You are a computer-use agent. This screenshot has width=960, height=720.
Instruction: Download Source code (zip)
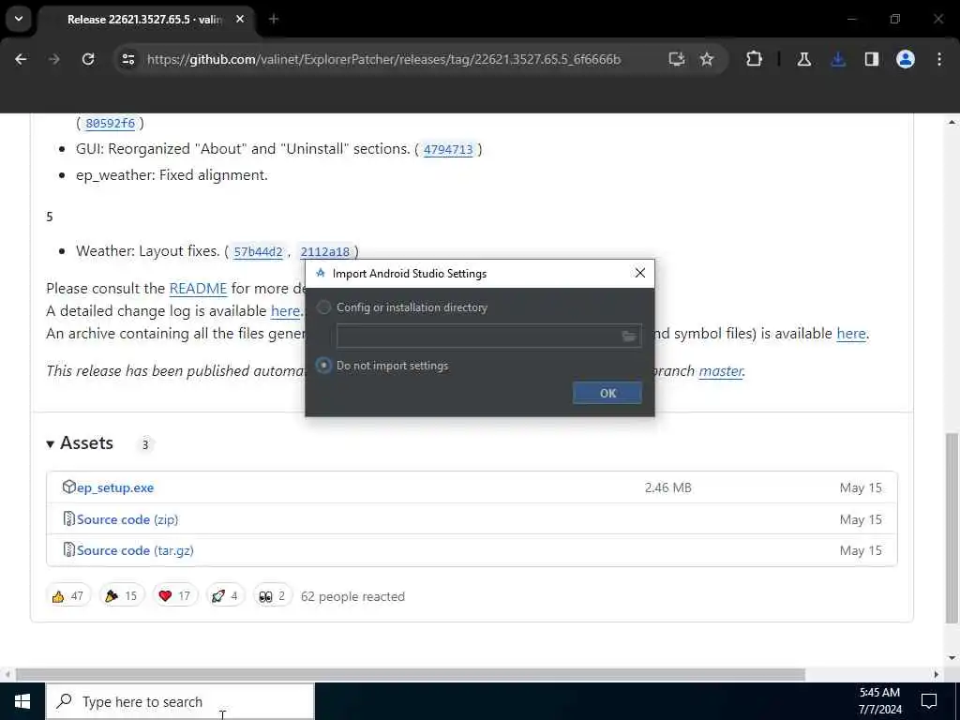(x=127, y=519)
